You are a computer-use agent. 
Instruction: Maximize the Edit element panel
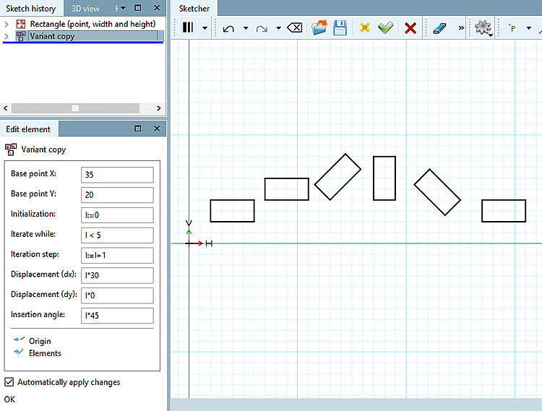pos(137,129)
